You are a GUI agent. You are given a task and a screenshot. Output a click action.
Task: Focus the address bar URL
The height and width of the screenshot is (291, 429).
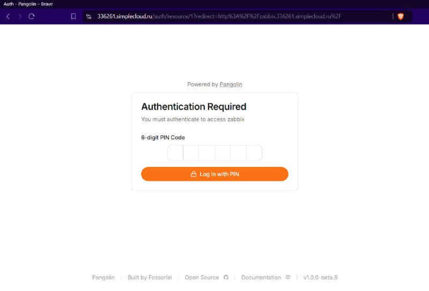point(219,17)
